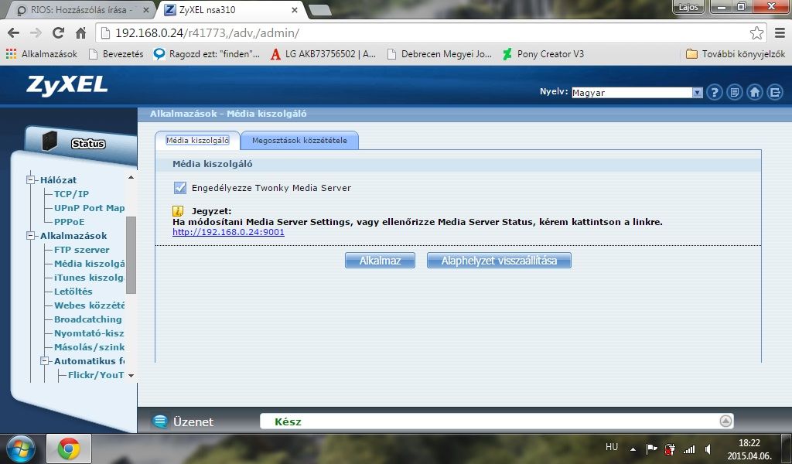
Task: Open Nyomtató-kiszolgáló settings
Action: tap(90, 333)
